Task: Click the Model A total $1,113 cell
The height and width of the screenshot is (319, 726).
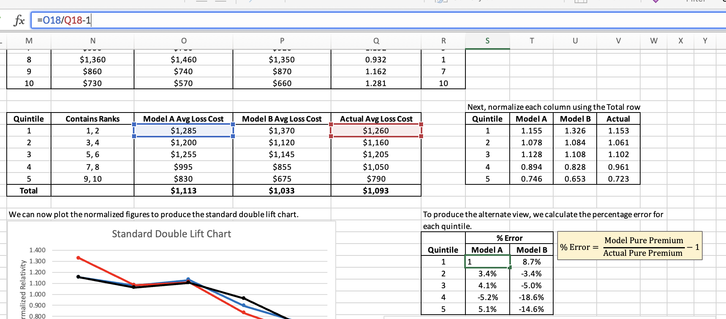Action: [x=183, y=191]
